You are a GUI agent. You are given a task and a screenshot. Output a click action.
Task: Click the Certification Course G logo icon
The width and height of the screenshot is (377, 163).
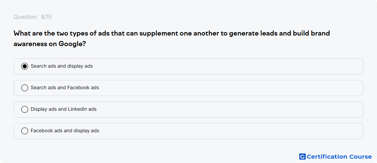coord(302,157)
